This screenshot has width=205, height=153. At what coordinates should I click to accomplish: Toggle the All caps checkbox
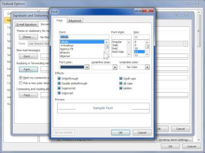tap(121, 83)
